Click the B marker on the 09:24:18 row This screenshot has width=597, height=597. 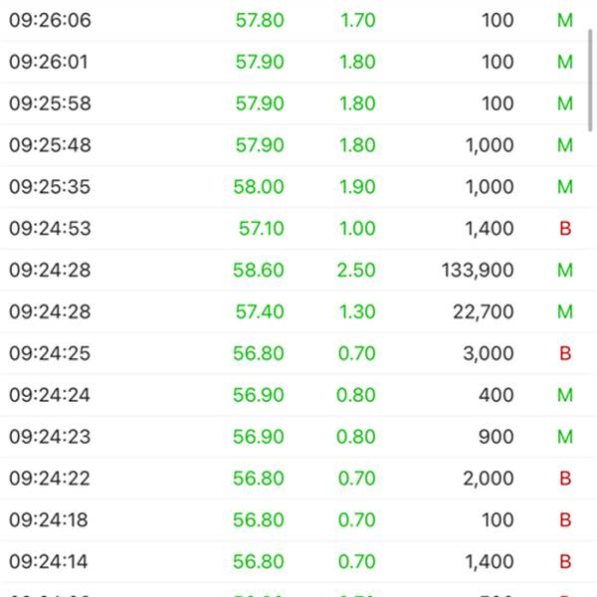click(565, 520)
